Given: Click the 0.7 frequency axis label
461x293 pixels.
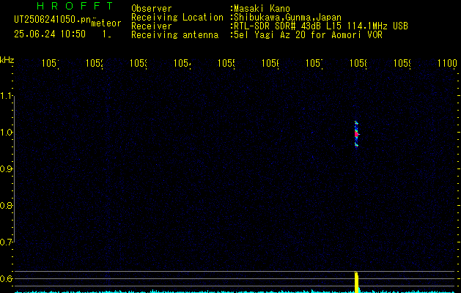Looking at the screenshot, I should pos(7,242).
